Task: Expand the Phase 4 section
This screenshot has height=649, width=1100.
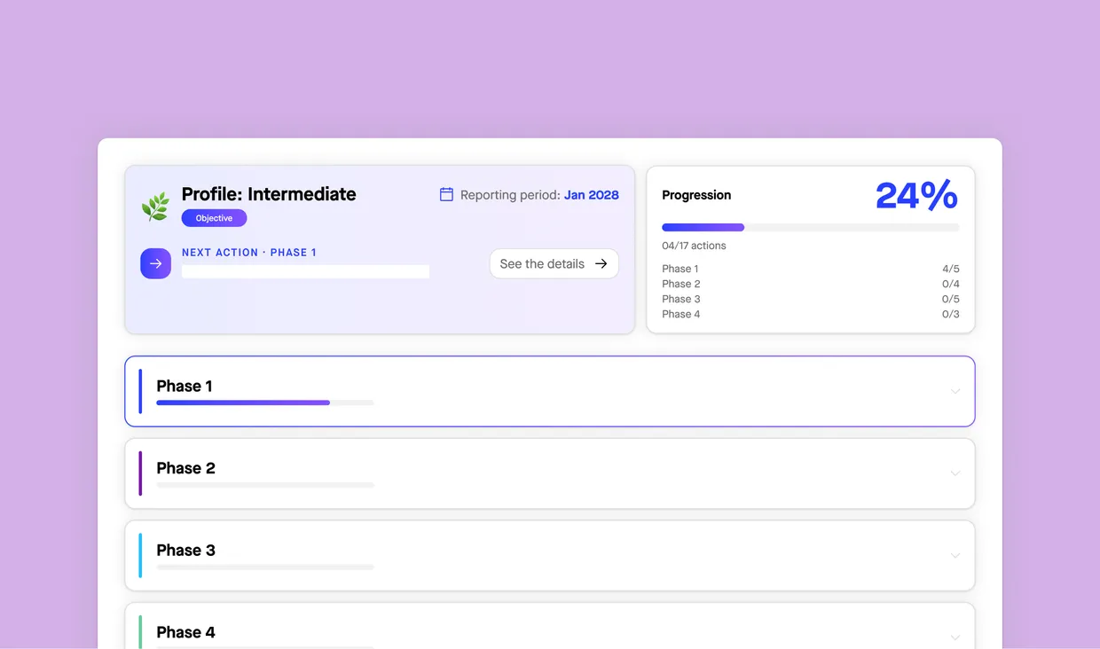Action: (x=955, y=637)
